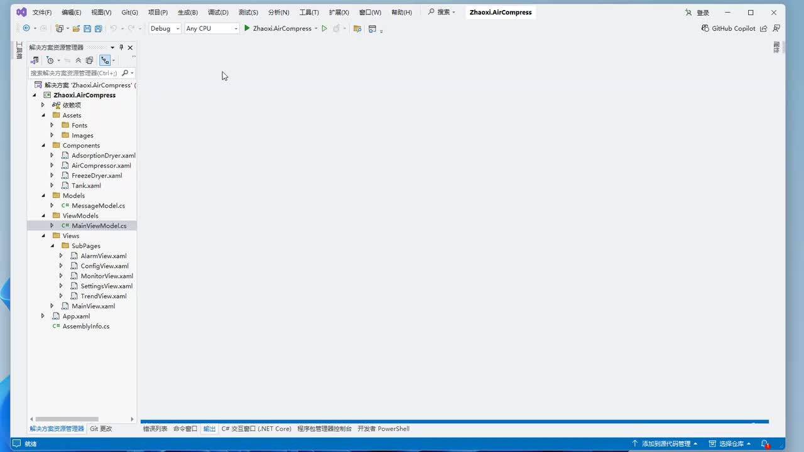
Task: Select MessageModel.cs in the tree
Action: click(x=98, y=206)
